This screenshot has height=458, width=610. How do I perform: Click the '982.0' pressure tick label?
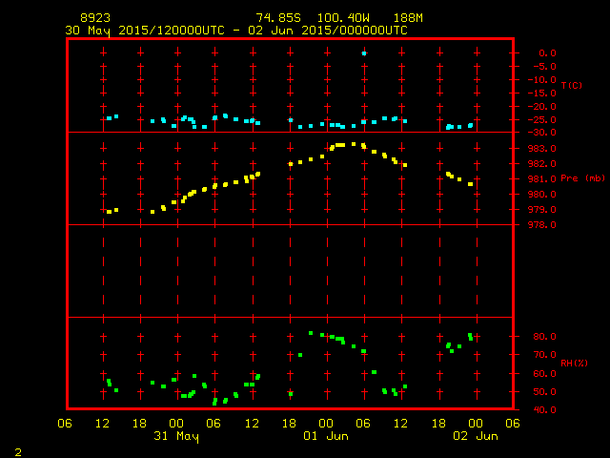pyautogui.click(x=542, y=163)
